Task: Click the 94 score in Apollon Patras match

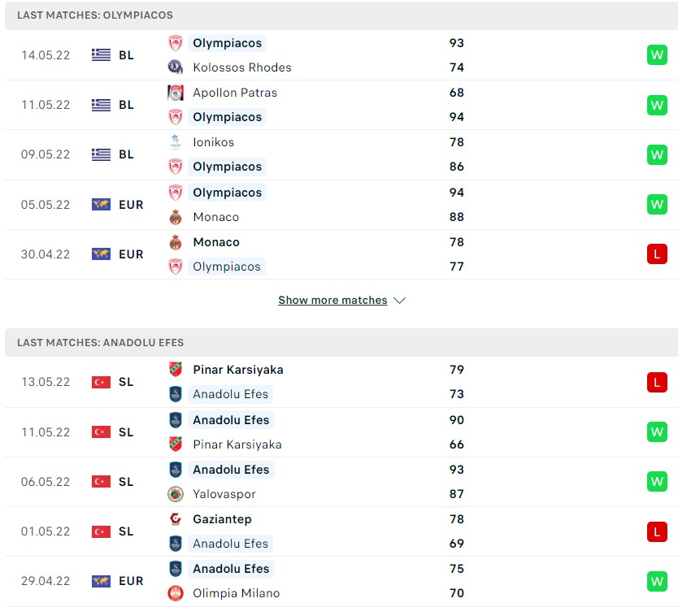Action: (x=456, y=117)
